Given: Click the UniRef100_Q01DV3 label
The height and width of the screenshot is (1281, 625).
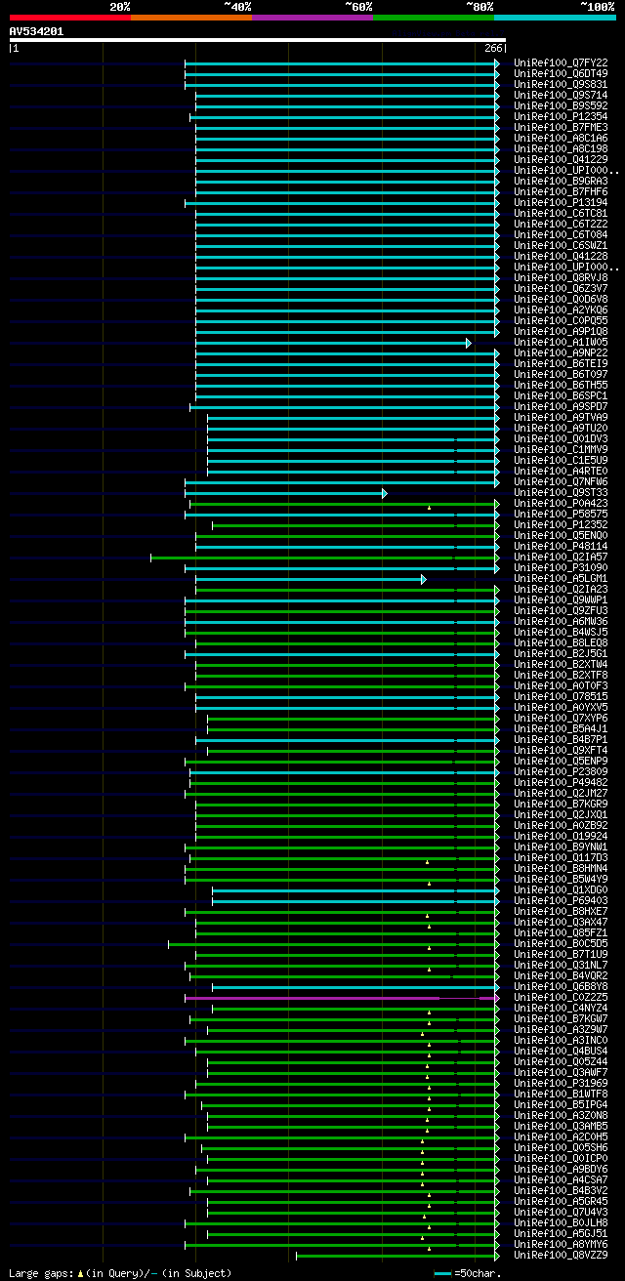Looking at the screenshot, I should click(562, 438).
